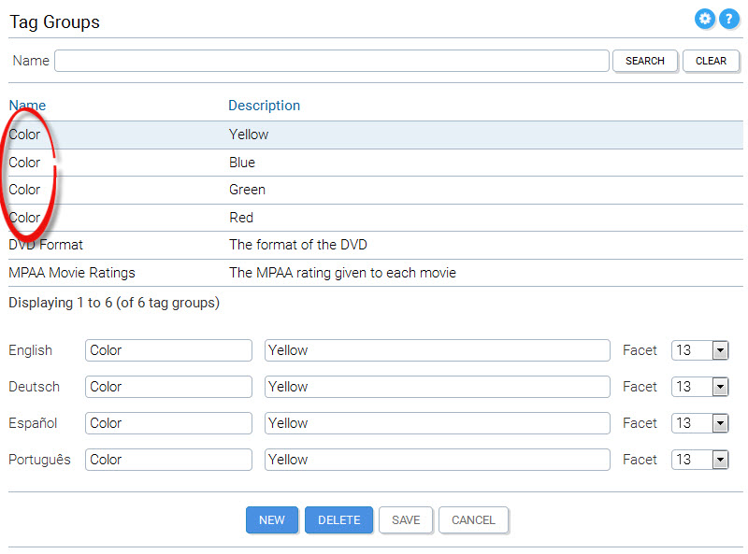Edit the English description field containing Yellow
748x554 pixels.
437,350
